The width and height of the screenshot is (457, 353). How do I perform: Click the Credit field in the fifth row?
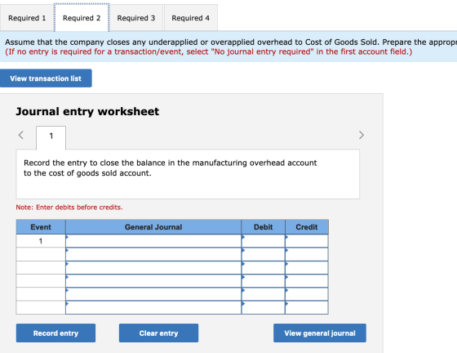point(307,294)
